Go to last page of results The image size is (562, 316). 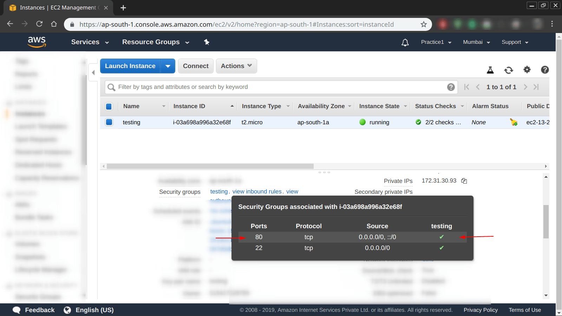pyautogui.click(x=536, y=87)
